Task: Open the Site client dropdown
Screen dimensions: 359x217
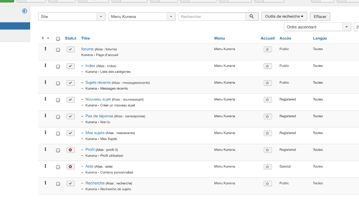Action: point(72,16)
